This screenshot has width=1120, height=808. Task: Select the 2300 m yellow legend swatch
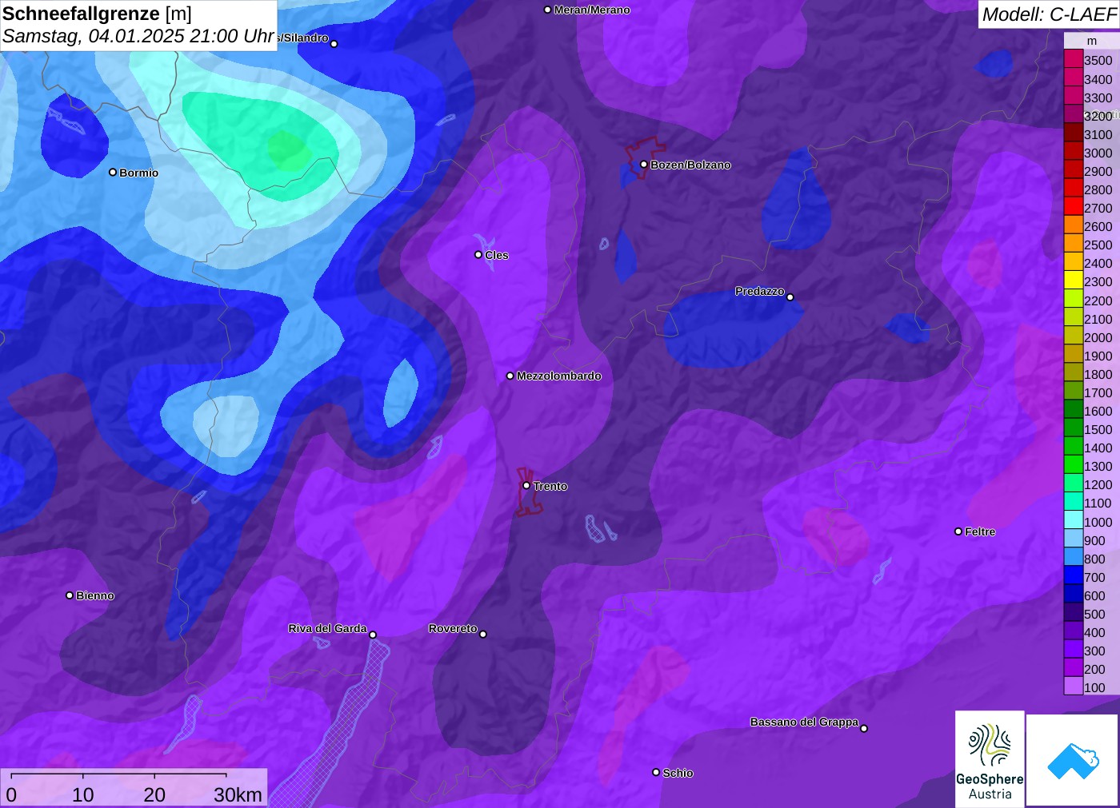[x=1074, y=281]
